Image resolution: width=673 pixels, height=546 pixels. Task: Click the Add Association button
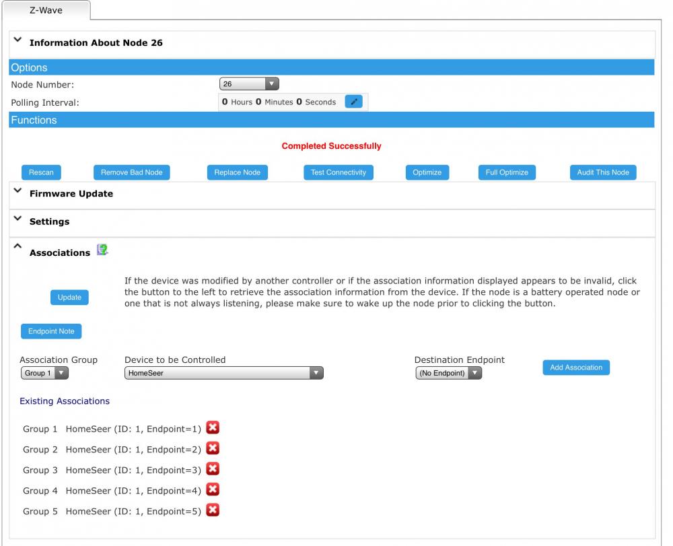coord(576,368)
